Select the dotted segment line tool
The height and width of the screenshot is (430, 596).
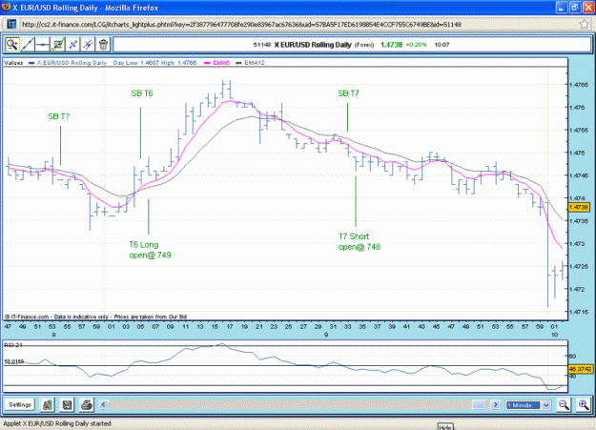(73, 45)
